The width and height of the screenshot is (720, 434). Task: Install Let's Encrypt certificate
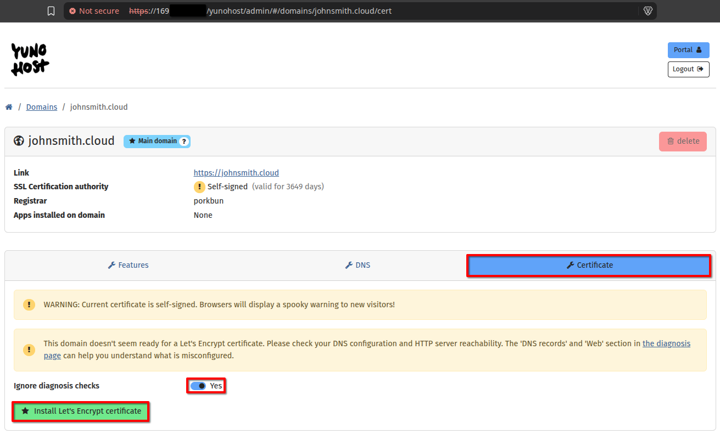(x=81, y=412)
